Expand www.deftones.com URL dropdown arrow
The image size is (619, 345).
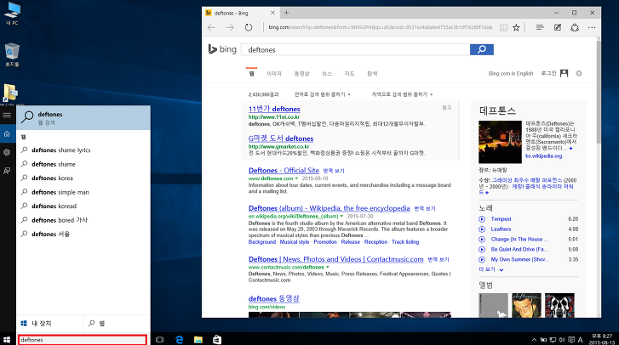296,178
